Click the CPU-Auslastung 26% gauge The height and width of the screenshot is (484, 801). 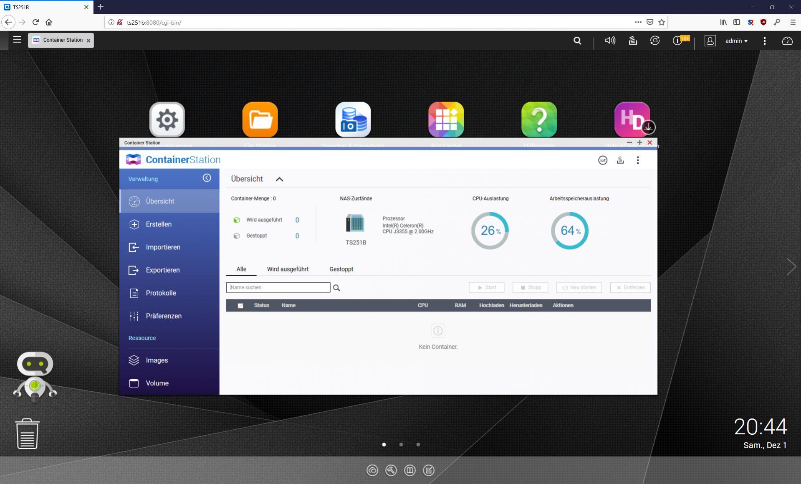[x=490, y=231]
